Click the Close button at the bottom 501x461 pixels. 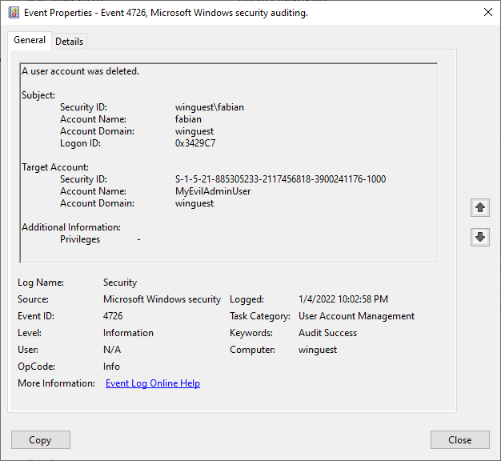[459, 439]
